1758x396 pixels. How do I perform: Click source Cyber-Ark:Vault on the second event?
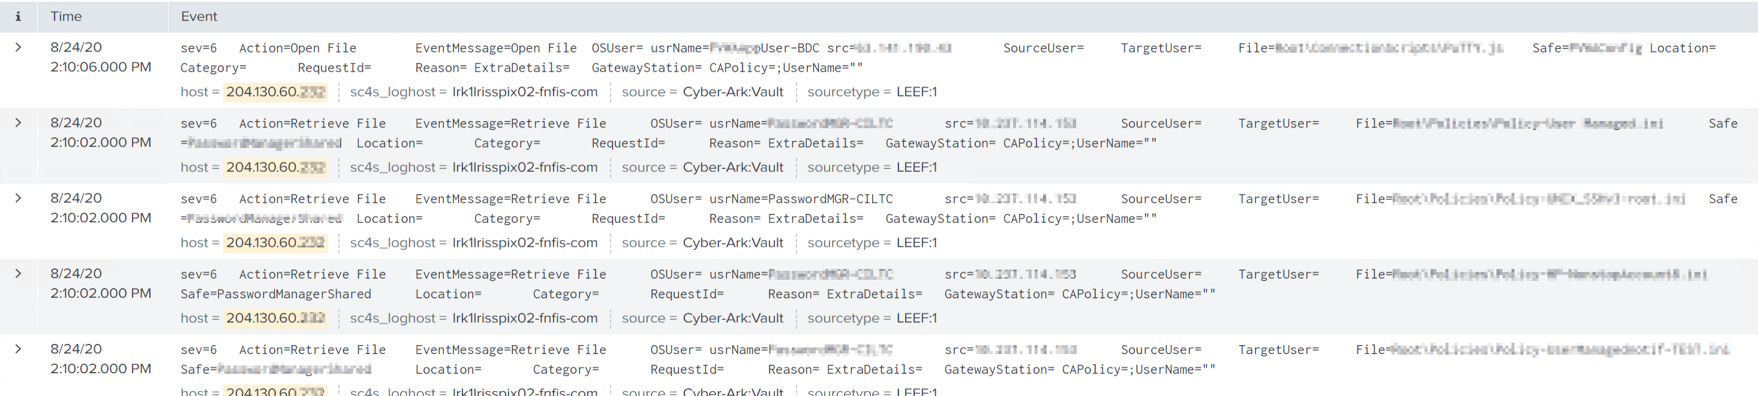(734, 167)
